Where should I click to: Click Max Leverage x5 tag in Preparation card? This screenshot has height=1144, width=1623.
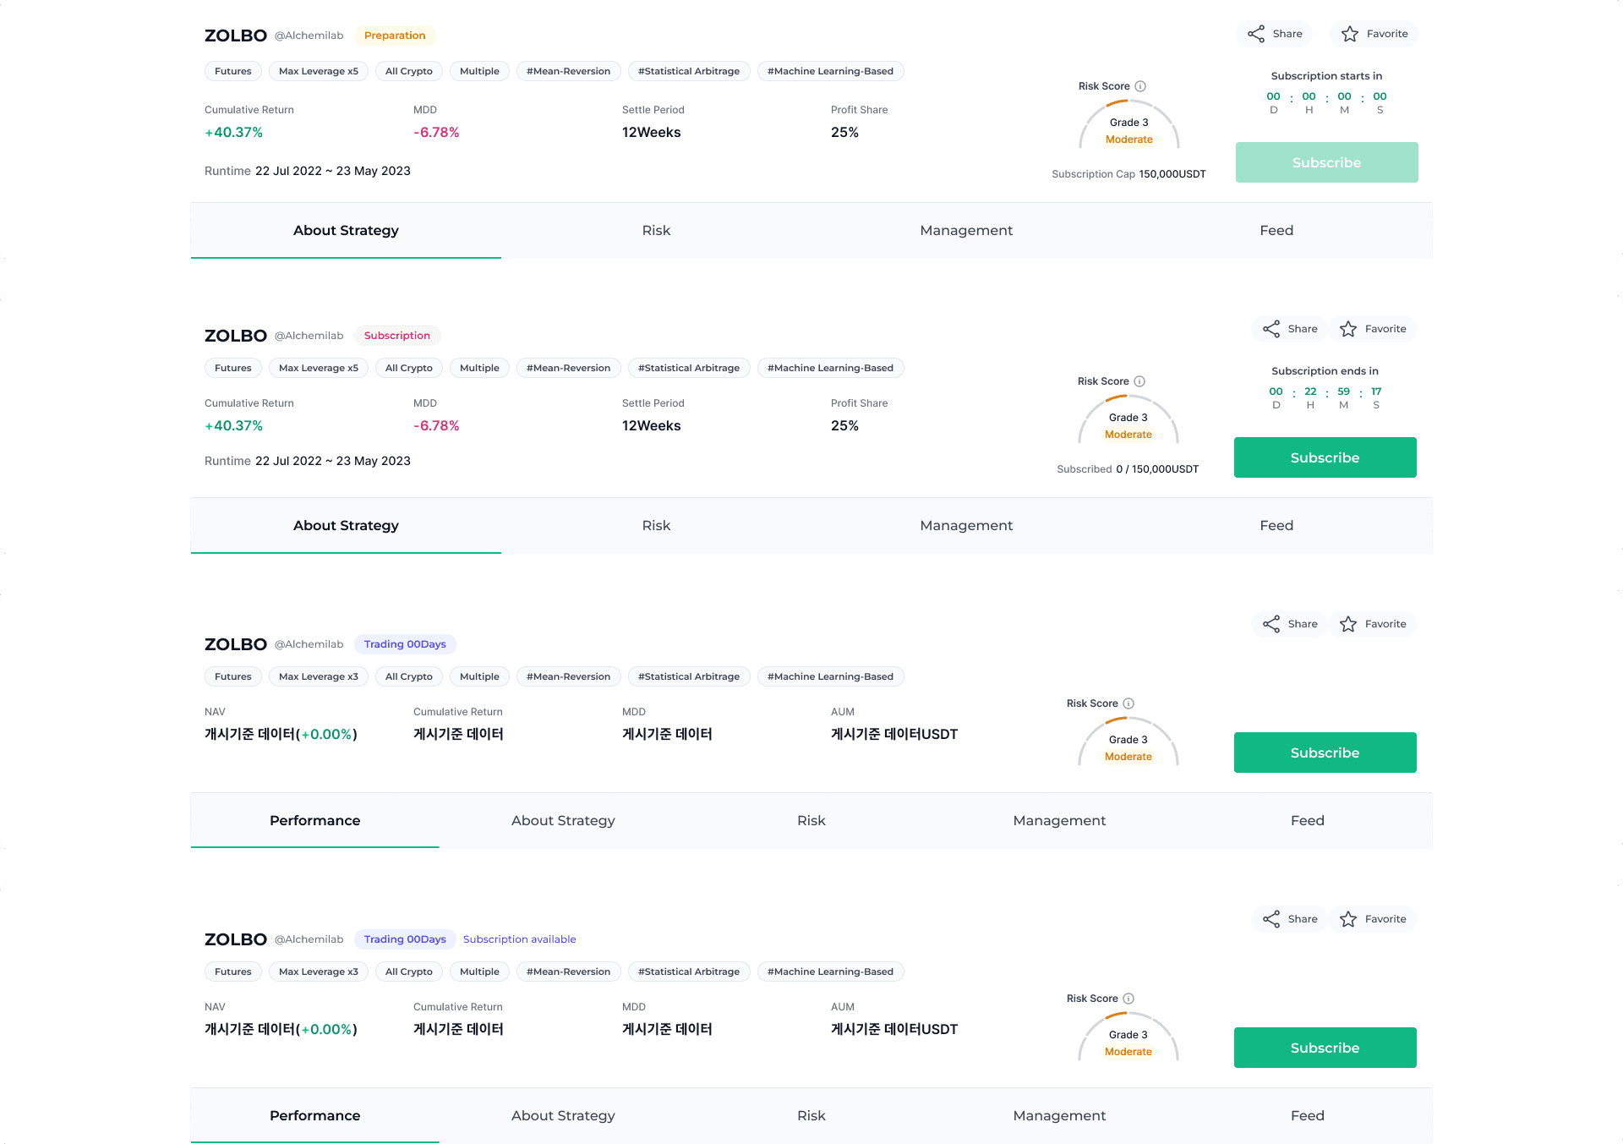(x=319, y=71)
